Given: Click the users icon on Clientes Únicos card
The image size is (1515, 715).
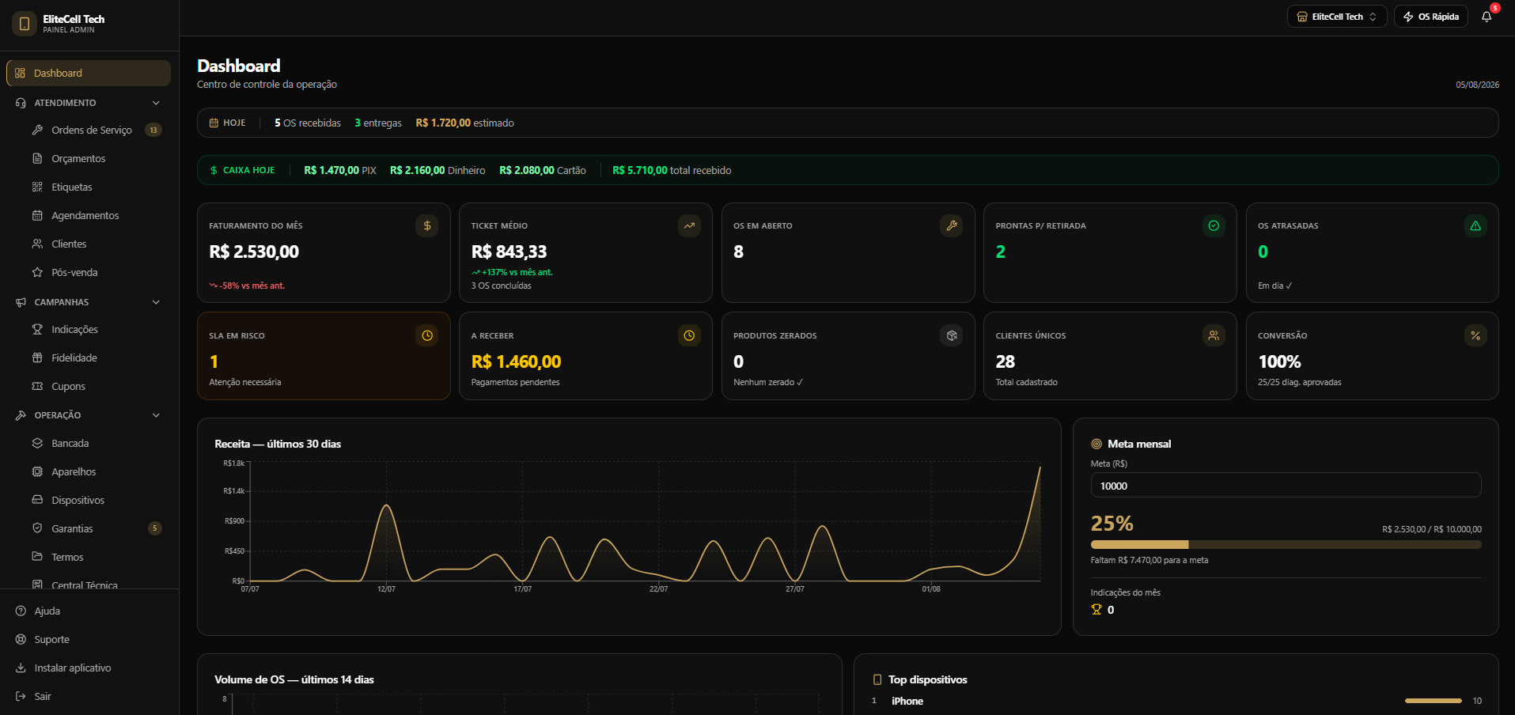Looking at the screenshot, I should [x=1214, y=335].
